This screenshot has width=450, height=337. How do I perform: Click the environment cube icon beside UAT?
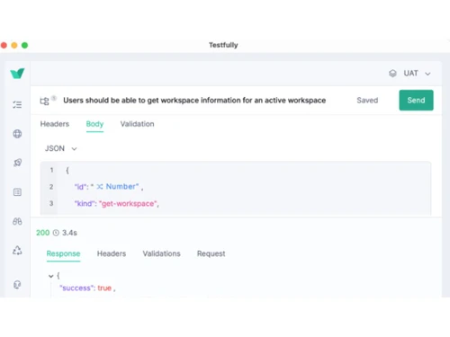point(392,74)
